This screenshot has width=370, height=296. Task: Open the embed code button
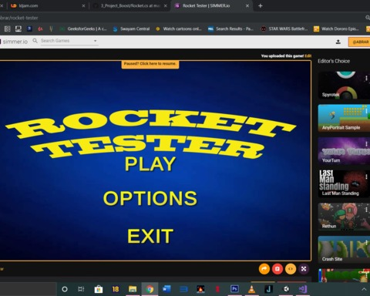tap(291, 269)
